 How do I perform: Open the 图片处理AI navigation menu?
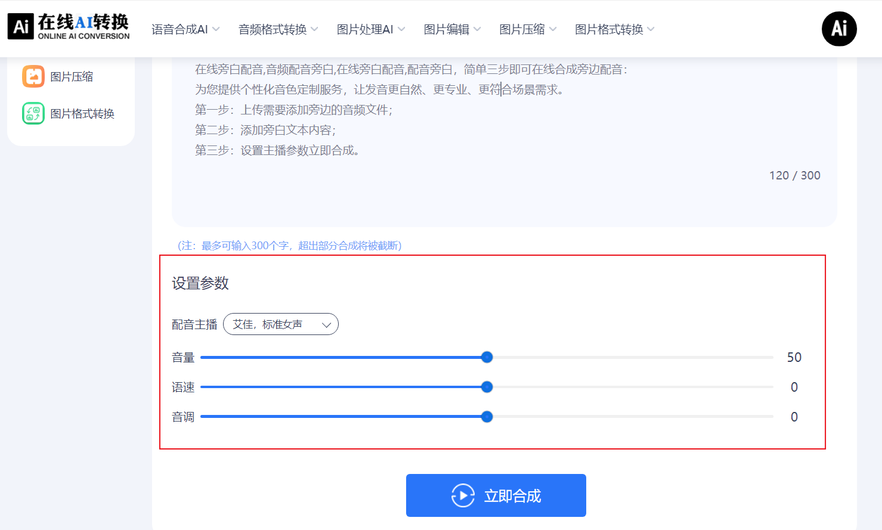370,29
